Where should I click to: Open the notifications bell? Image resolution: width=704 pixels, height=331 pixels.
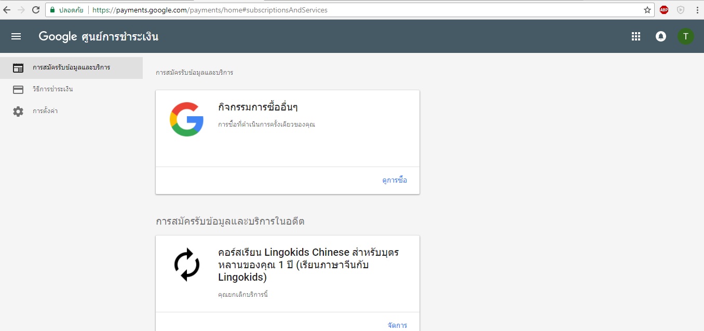(661, 36)
